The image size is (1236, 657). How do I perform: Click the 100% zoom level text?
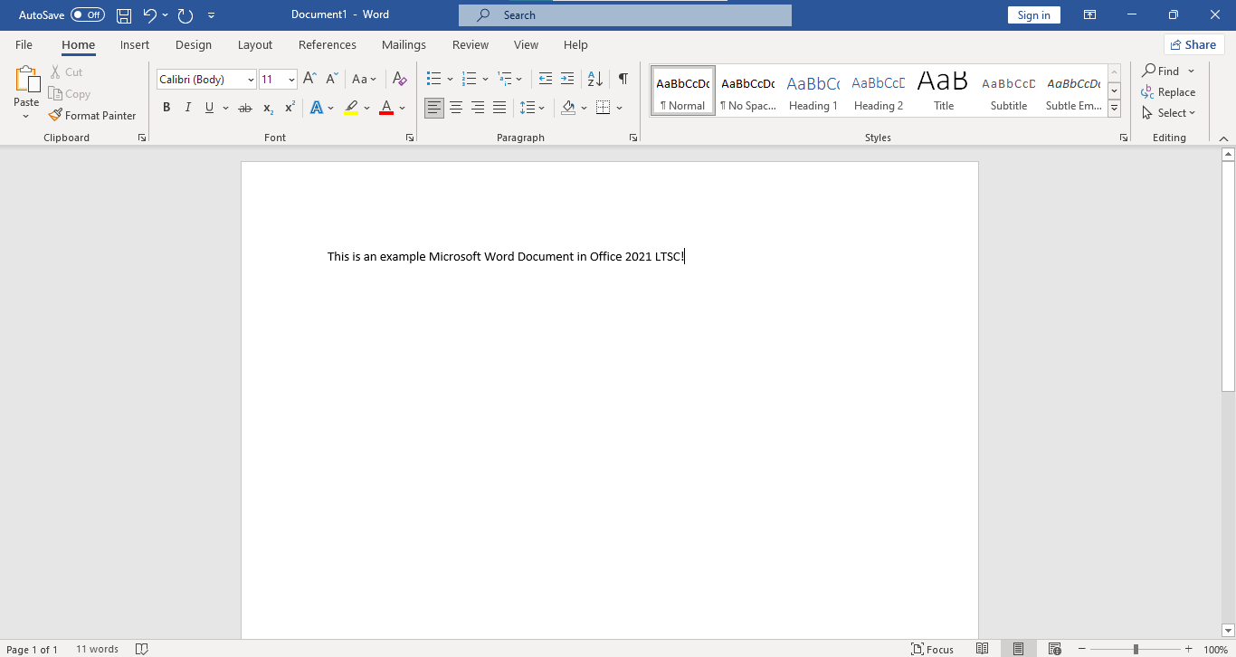tap(1215, 650)
